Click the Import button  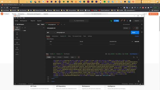click(x=42, y=24)
